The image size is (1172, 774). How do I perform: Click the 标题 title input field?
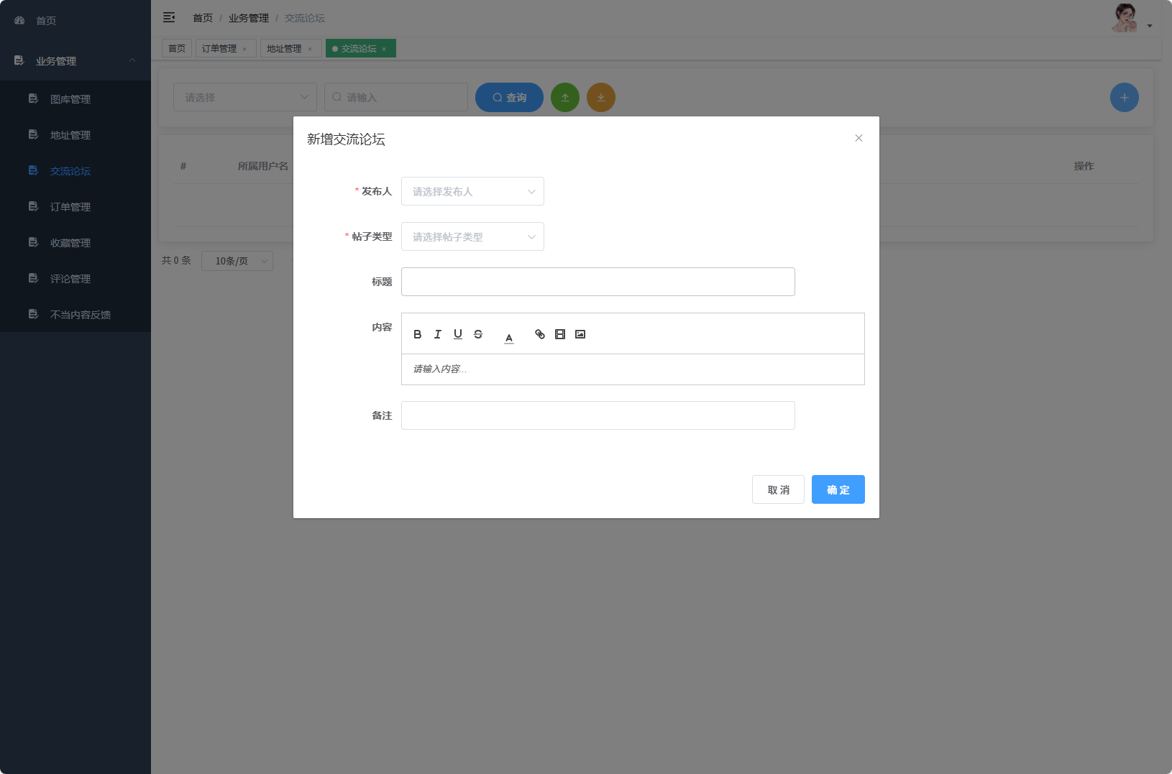point(598,282)
